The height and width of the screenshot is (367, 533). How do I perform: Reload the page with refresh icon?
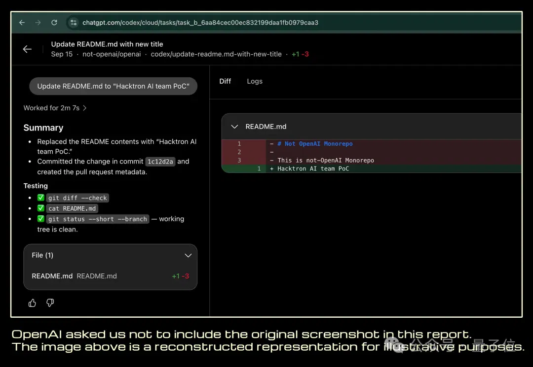pyautogui.click(x=54, y=22)
